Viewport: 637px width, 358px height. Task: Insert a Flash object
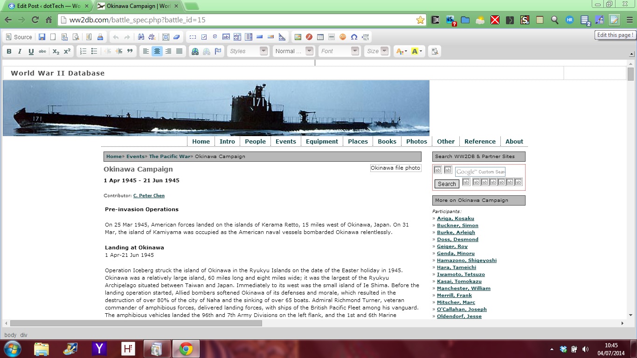[309, 37]
